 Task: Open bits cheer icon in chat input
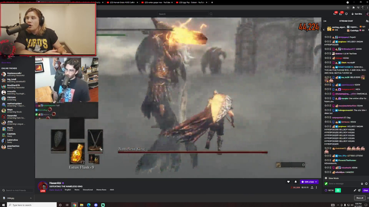tap(362, 183)
